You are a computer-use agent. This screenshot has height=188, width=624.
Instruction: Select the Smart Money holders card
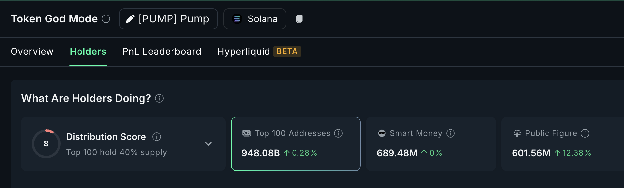(x=431, y=144)
